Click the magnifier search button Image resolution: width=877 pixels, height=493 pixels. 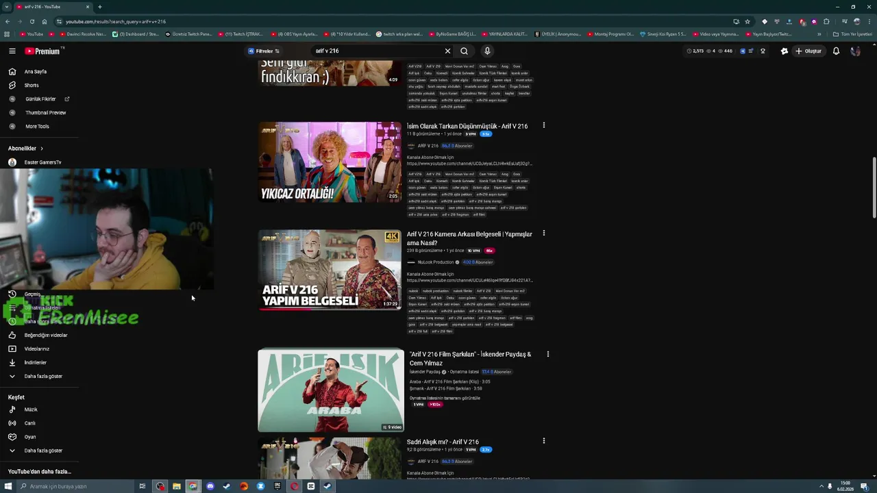[464, 51]
